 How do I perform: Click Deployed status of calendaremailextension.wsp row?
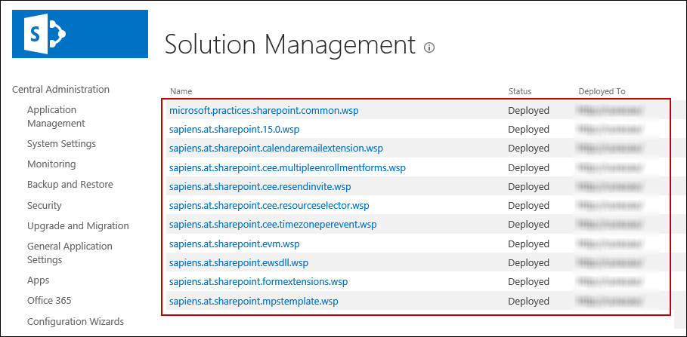tap(528, 149)
